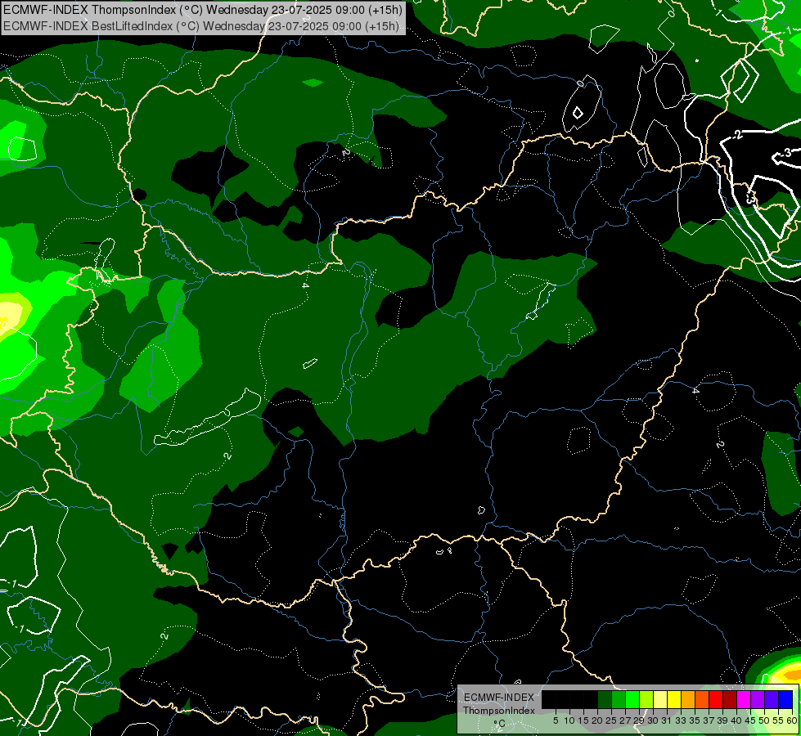Click the legend's ThompsonIndex label
This screenshot has height=736, width=801.
tap(499, 711)
